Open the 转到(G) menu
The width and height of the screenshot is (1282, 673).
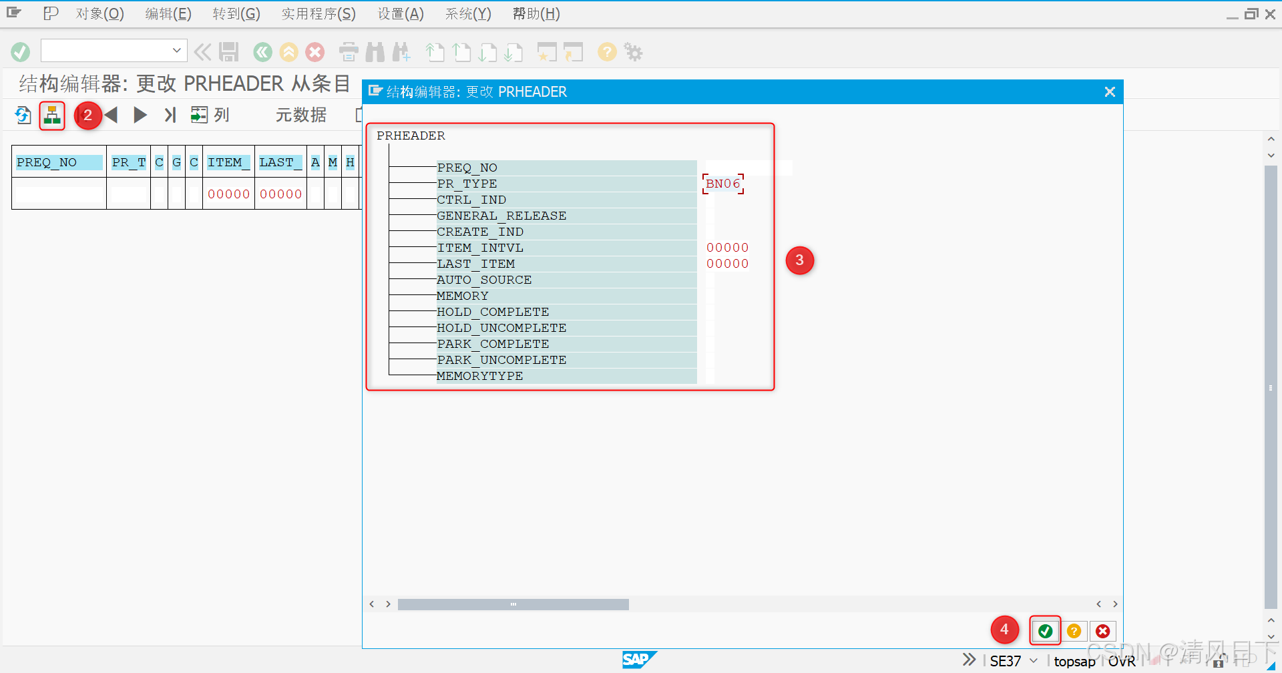pos(236,14)
